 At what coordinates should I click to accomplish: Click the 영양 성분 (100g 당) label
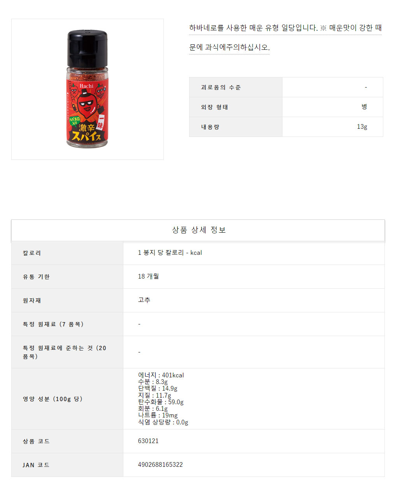point(53,399)
